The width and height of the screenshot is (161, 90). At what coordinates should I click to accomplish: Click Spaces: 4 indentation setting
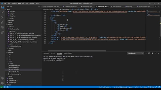[131, 87]
